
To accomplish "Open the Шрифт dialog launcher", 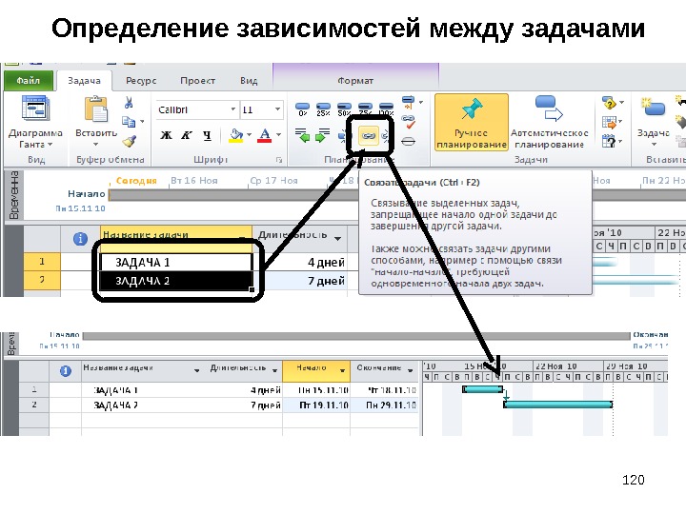I will click(x=278, y=161).
